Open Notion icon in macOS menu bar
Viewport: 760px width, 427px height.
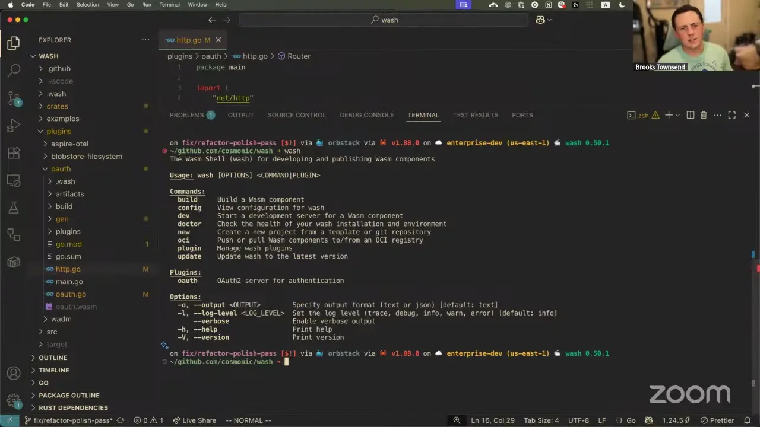tap(548, 5)
